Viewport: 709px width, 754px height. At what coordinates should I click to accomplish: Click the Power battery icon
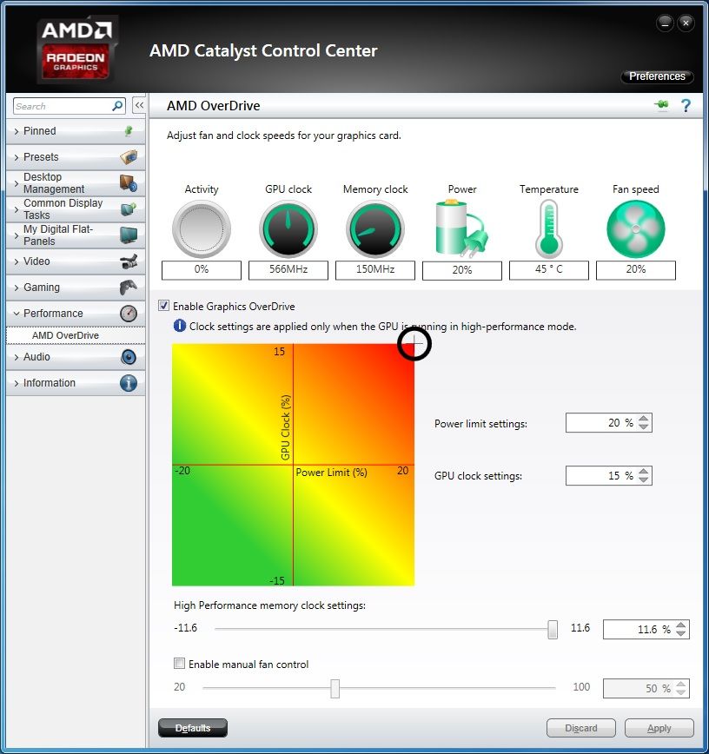[461, 229]
